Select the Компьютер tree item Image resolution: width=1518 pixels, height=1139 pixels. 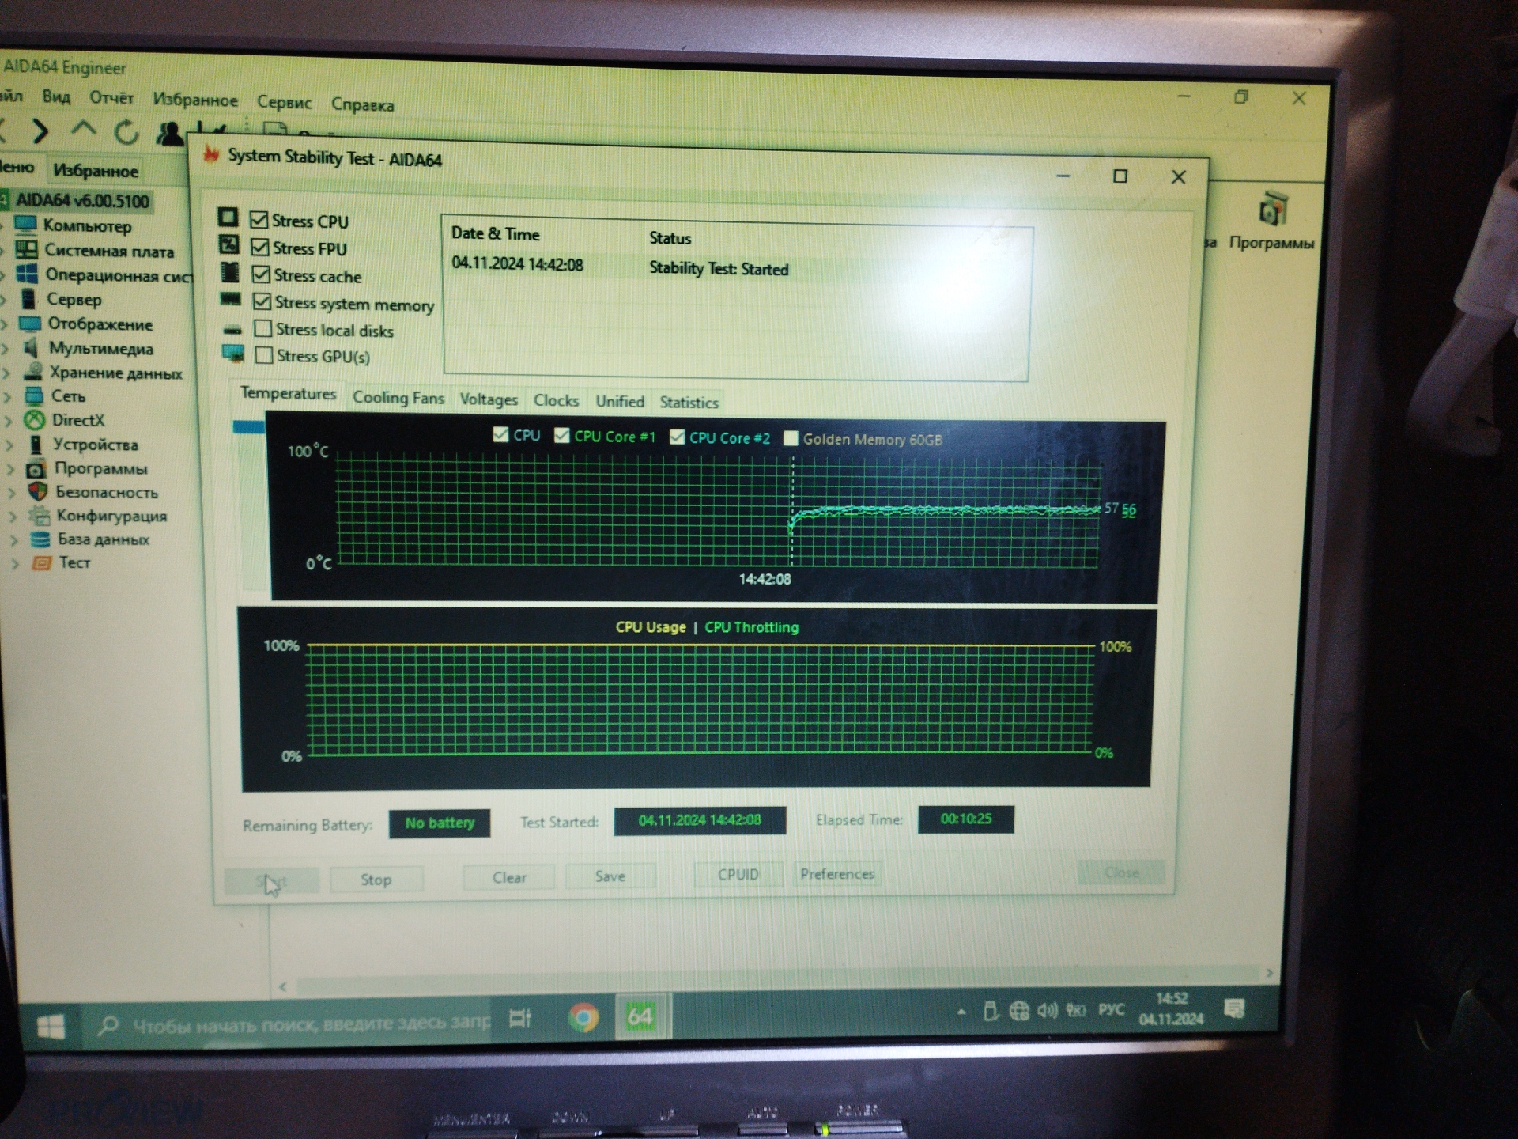(x=87, y=225)
